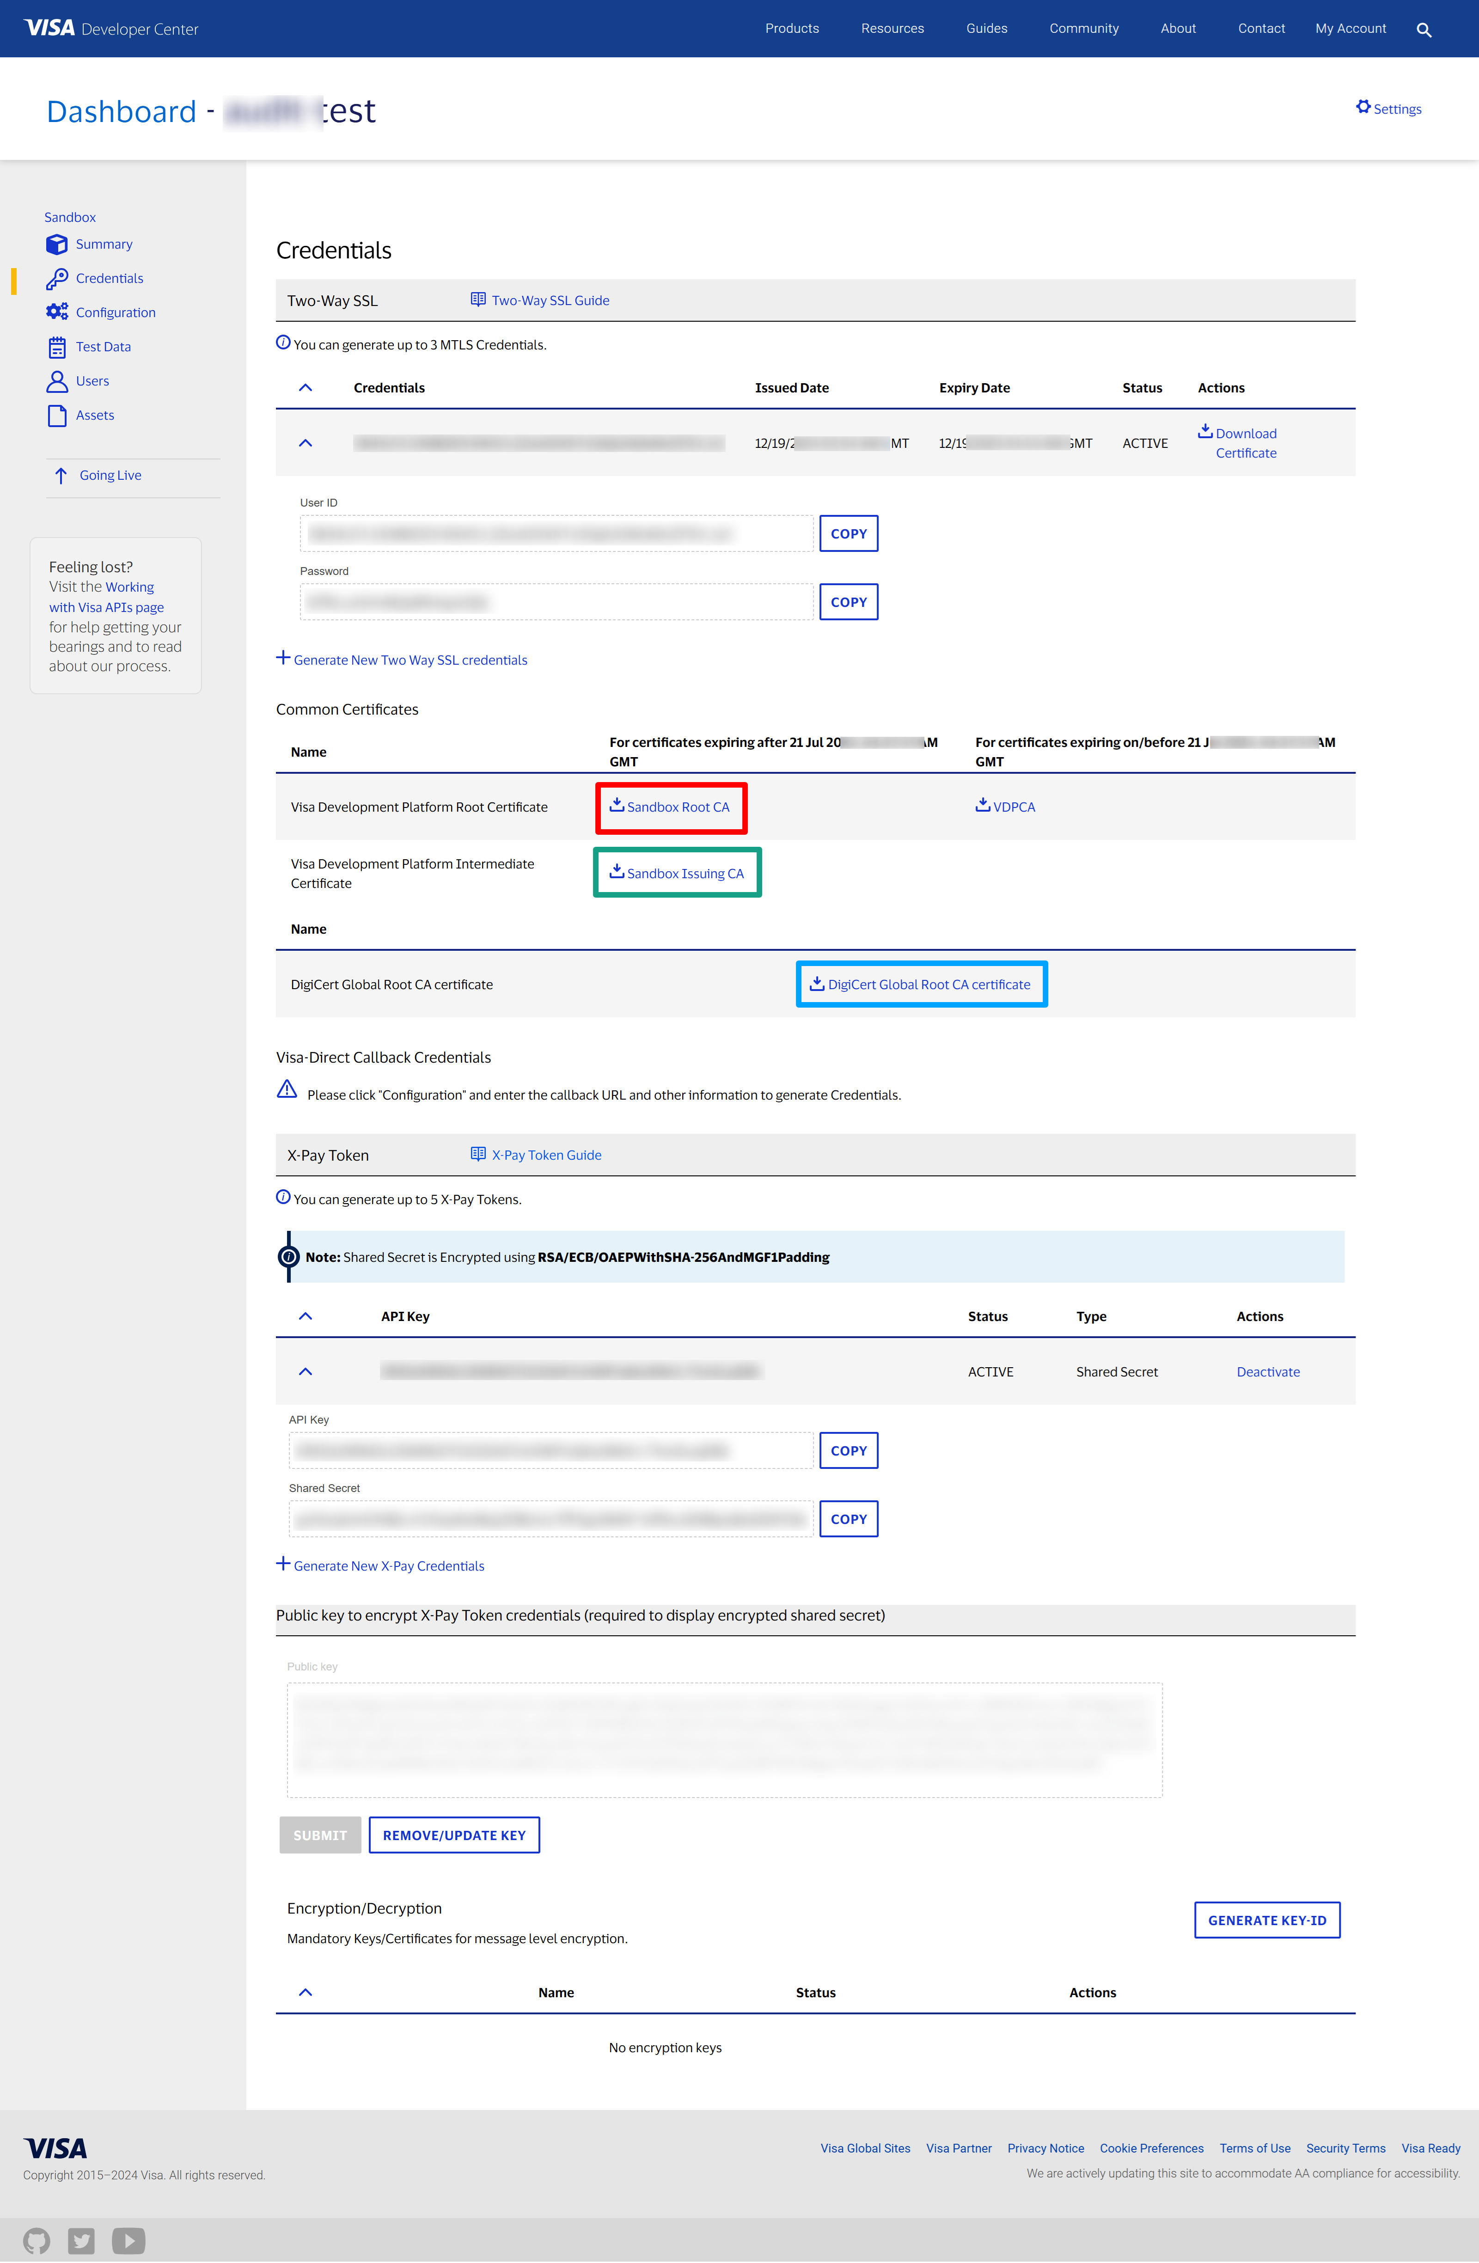This screenshot has height=2263, width=1479.
Task: Open Visa Ready footer link
Action: pyautogui.click(x=1430, y=2149)
